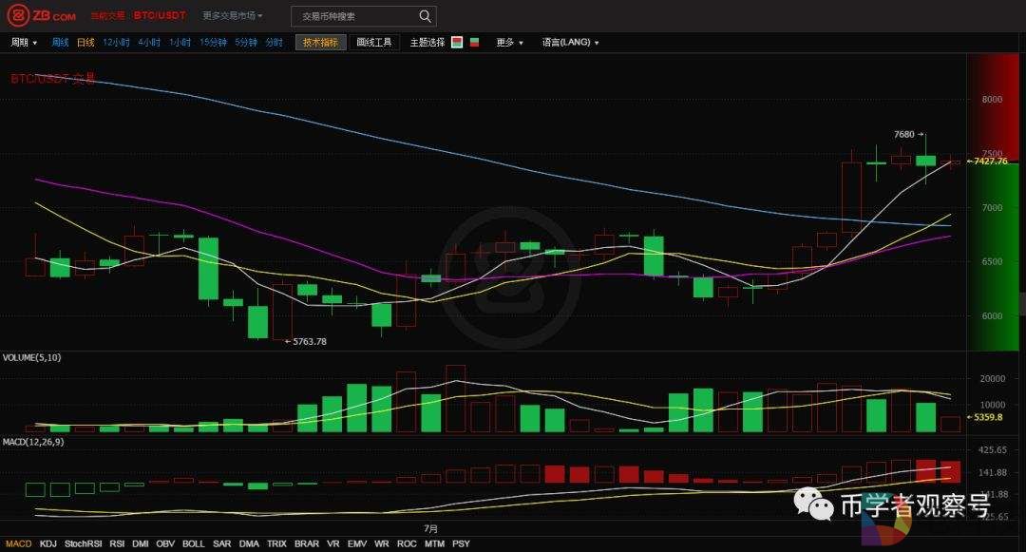Switch to 日线 daily interval
Image resolution: width=1026 pixels, height=552 pixels.
[x=85, y=43]
